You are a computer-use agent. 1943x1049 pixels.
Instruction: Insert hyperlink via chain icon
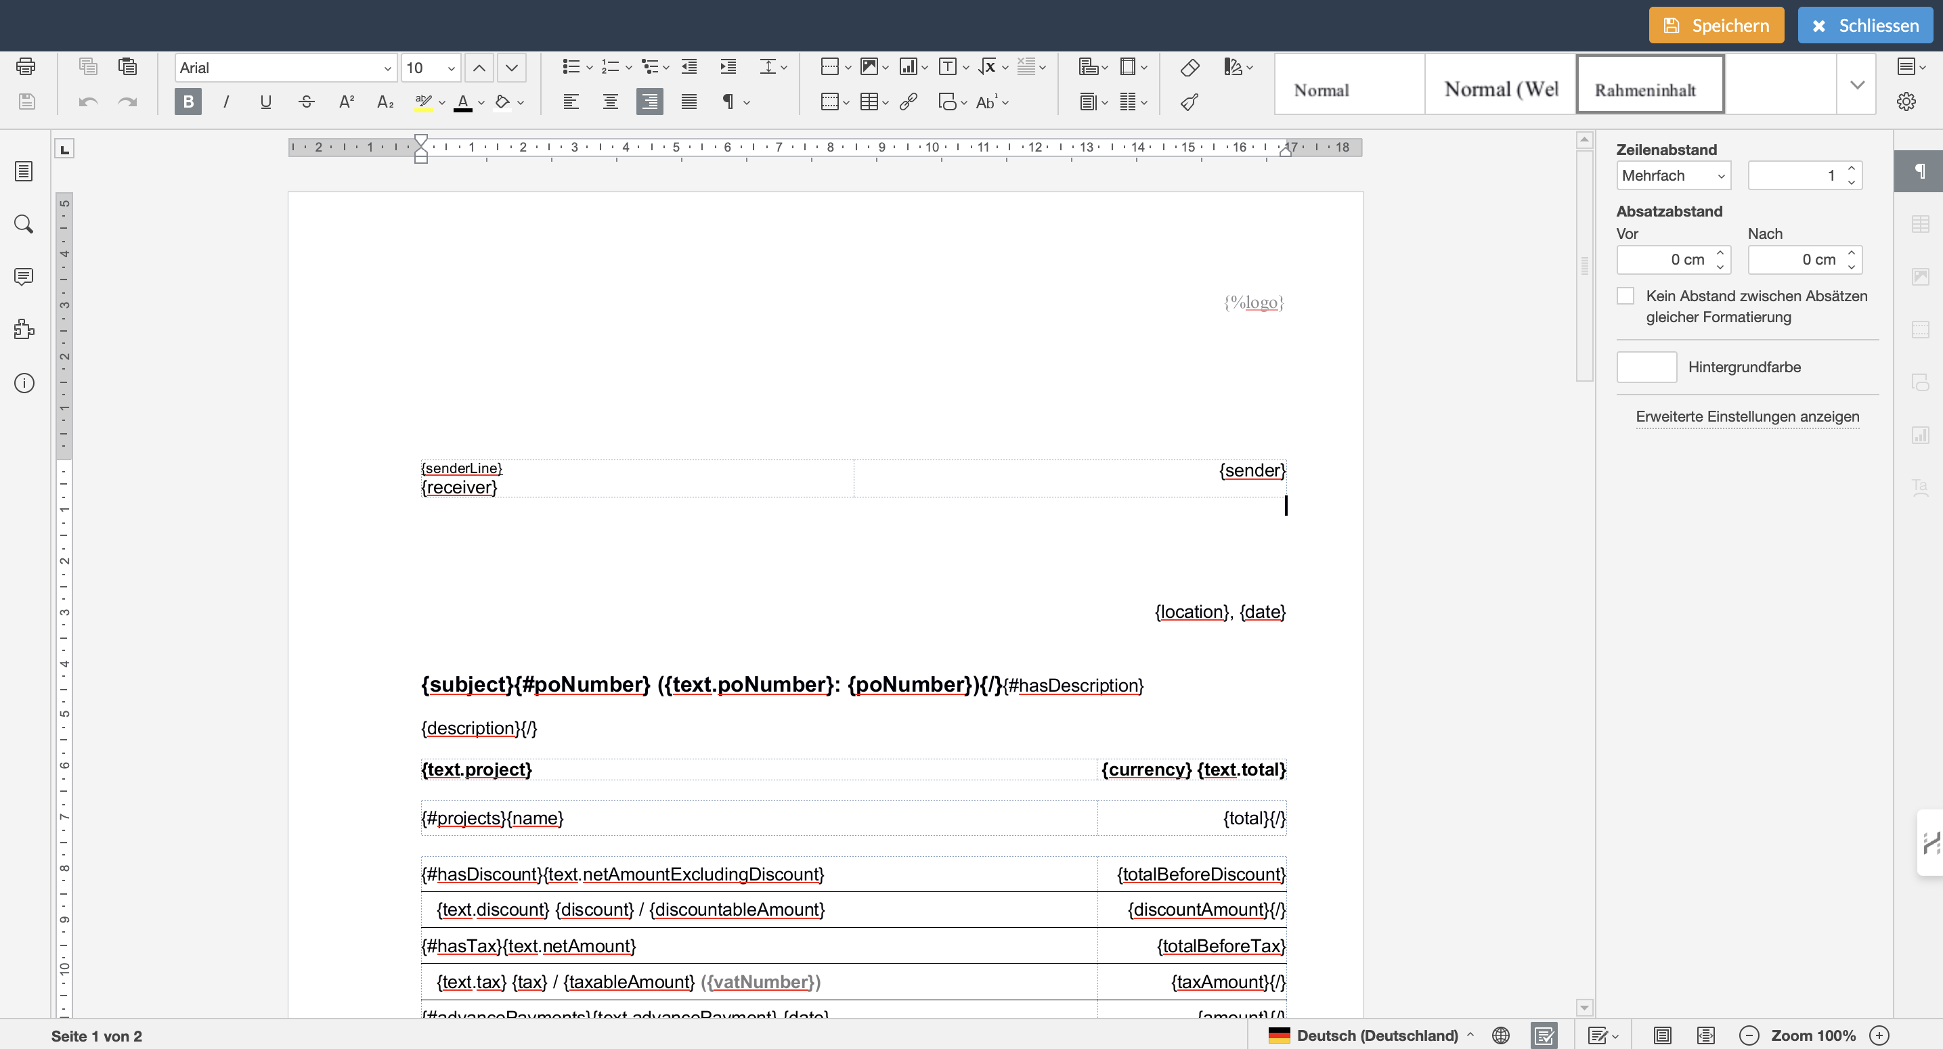[908, 102]
